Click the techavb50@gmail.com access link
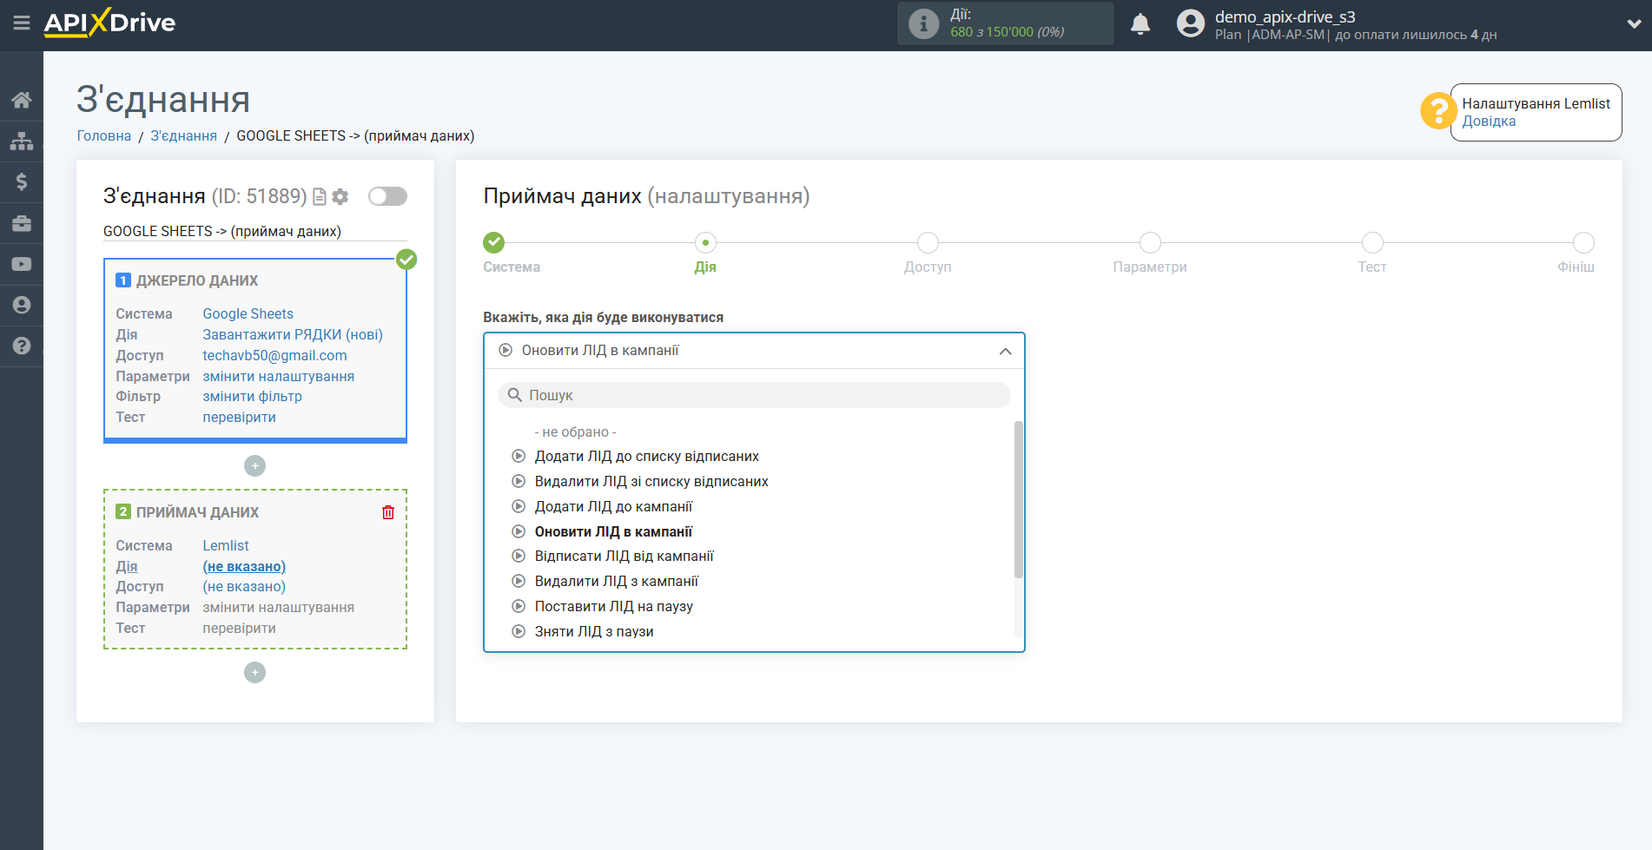Image resolution: width=1652 pixels, height=850 pixels. (x=274, y=355)
